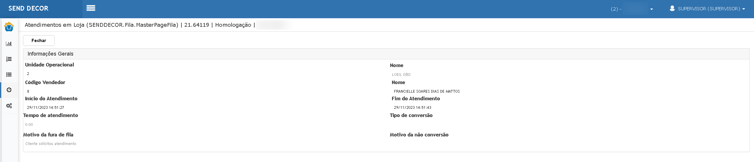Viewport: 754px width, 162px height.
Task: Toggle the hamburger menu in header
Action: (91, 8)
